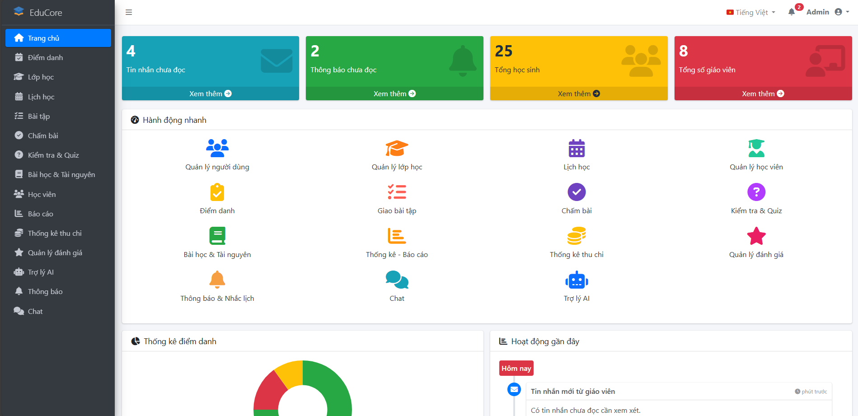858x416 pixels.
Task: Click the EduCore logo
Action: [x=38, y=12]
